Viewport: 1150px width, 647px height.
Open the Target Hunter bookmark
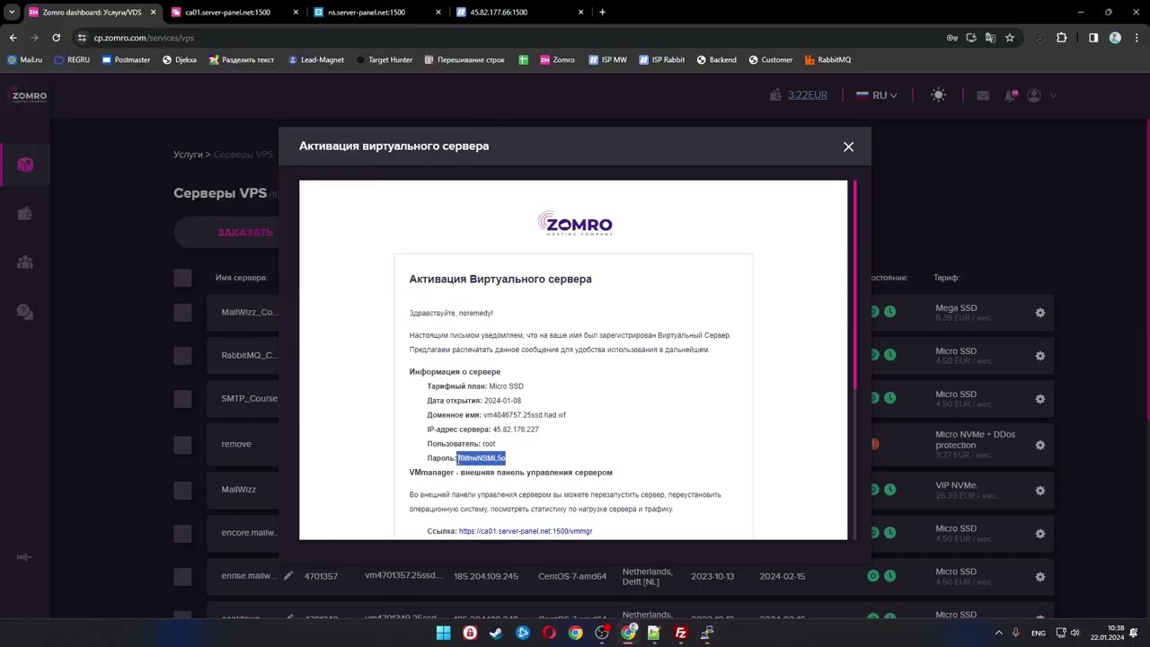384,60
